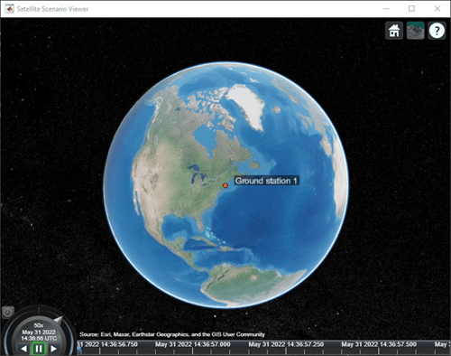Click the timeline at 14:36:57.250
This screenshot has height=356, width=451.
point(286,344)
